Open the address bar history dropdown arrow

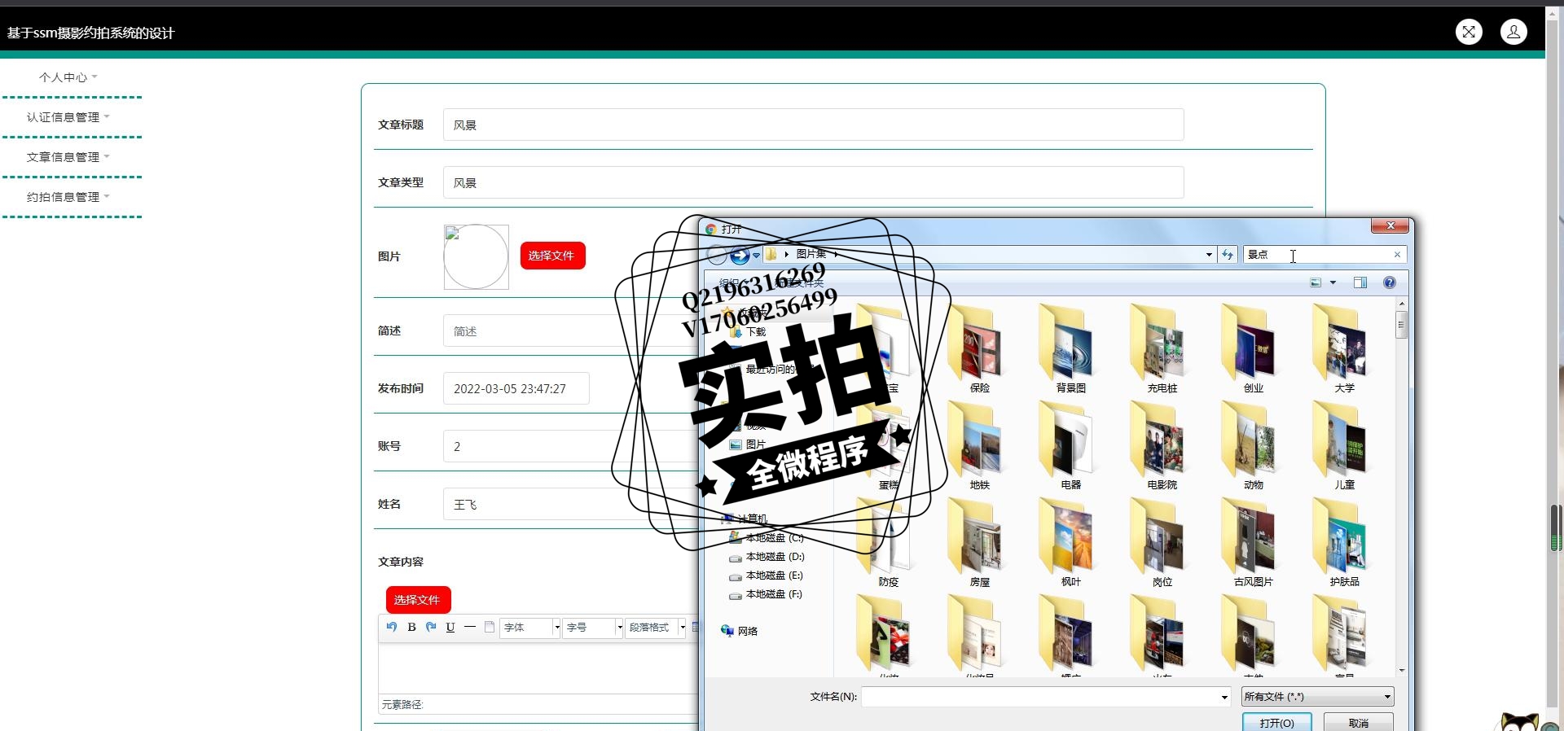point(1209,255)
